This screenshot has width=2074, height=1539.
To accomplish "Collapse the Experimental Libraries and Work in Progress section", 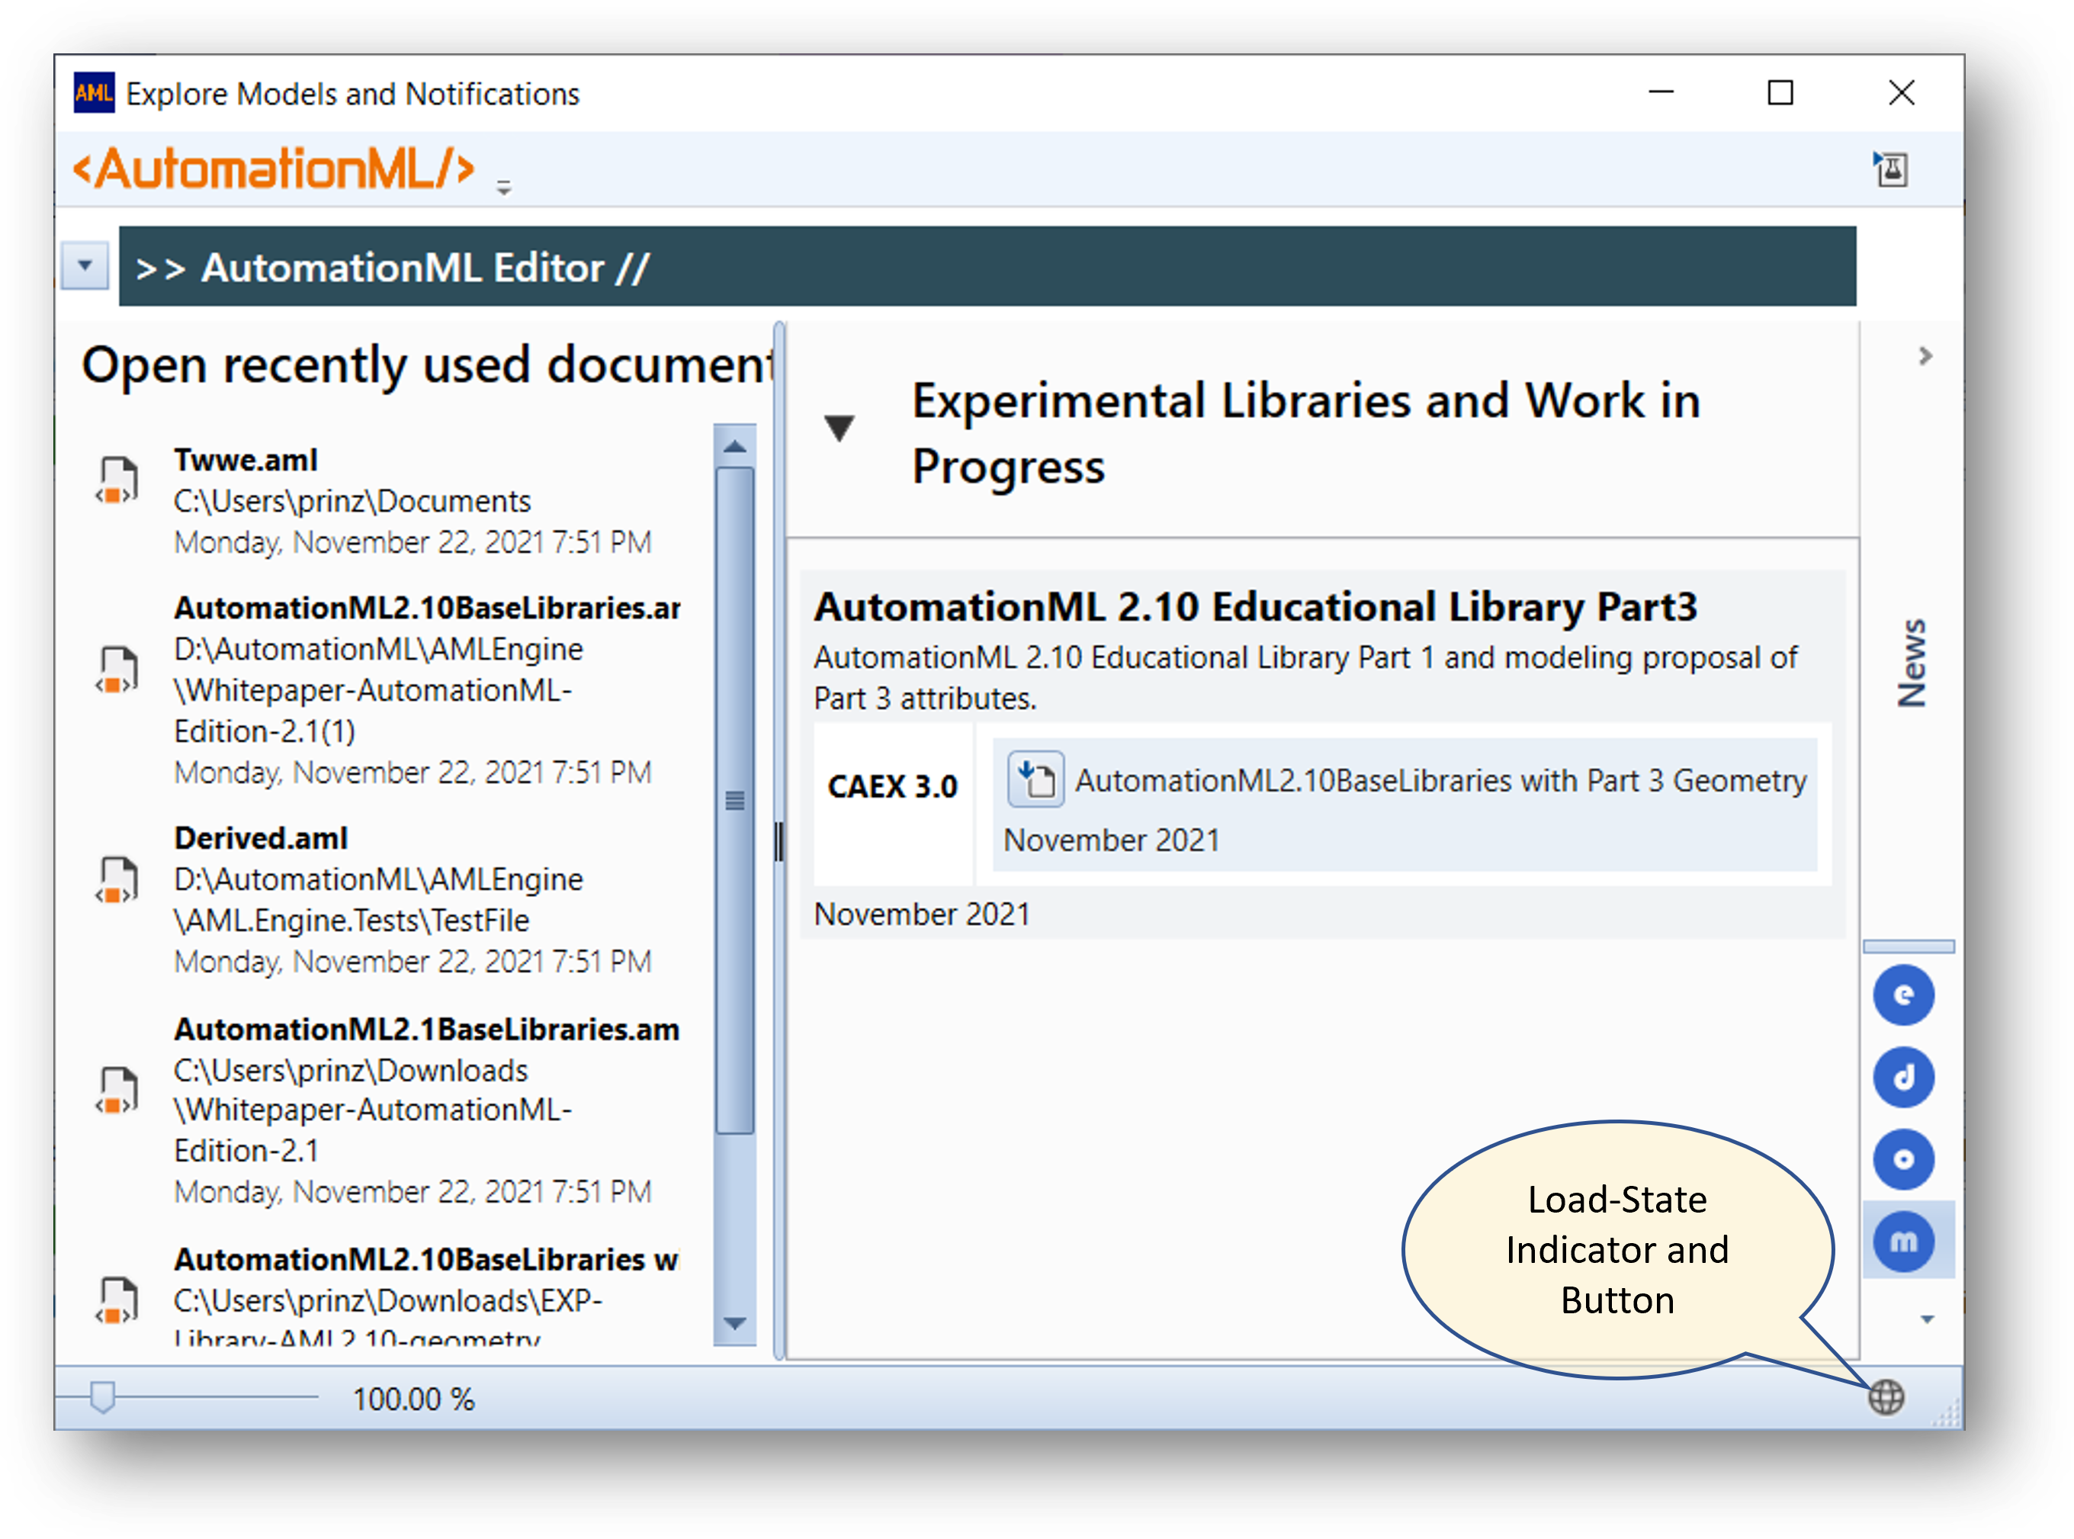I will pyautogui.click(x=839, y=428).
